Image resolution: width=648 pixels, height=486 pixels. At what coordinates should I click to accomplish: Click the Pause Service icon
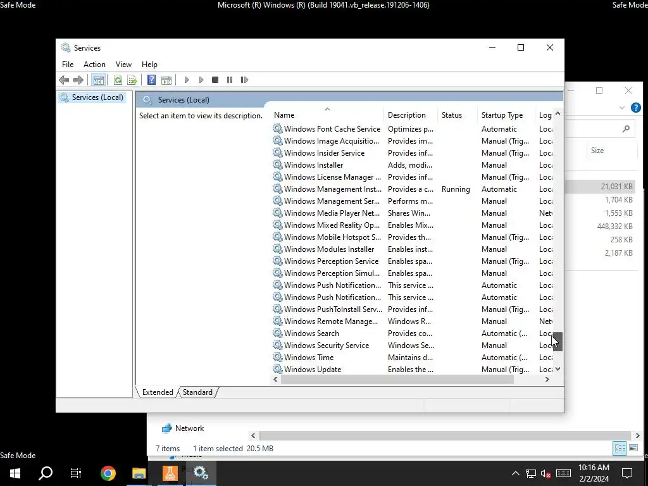(x=230, y=80)
